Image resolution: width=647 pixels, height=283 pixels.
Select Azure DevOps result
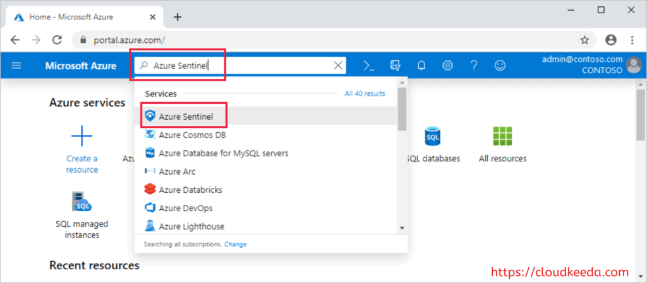coord(266,208)
